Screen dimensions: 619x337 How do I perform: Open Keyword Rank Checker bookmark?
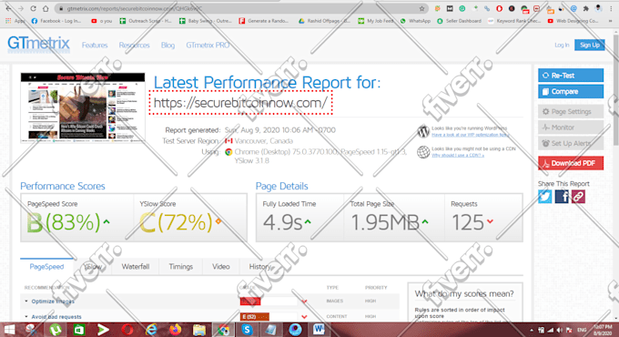point(514,21)
